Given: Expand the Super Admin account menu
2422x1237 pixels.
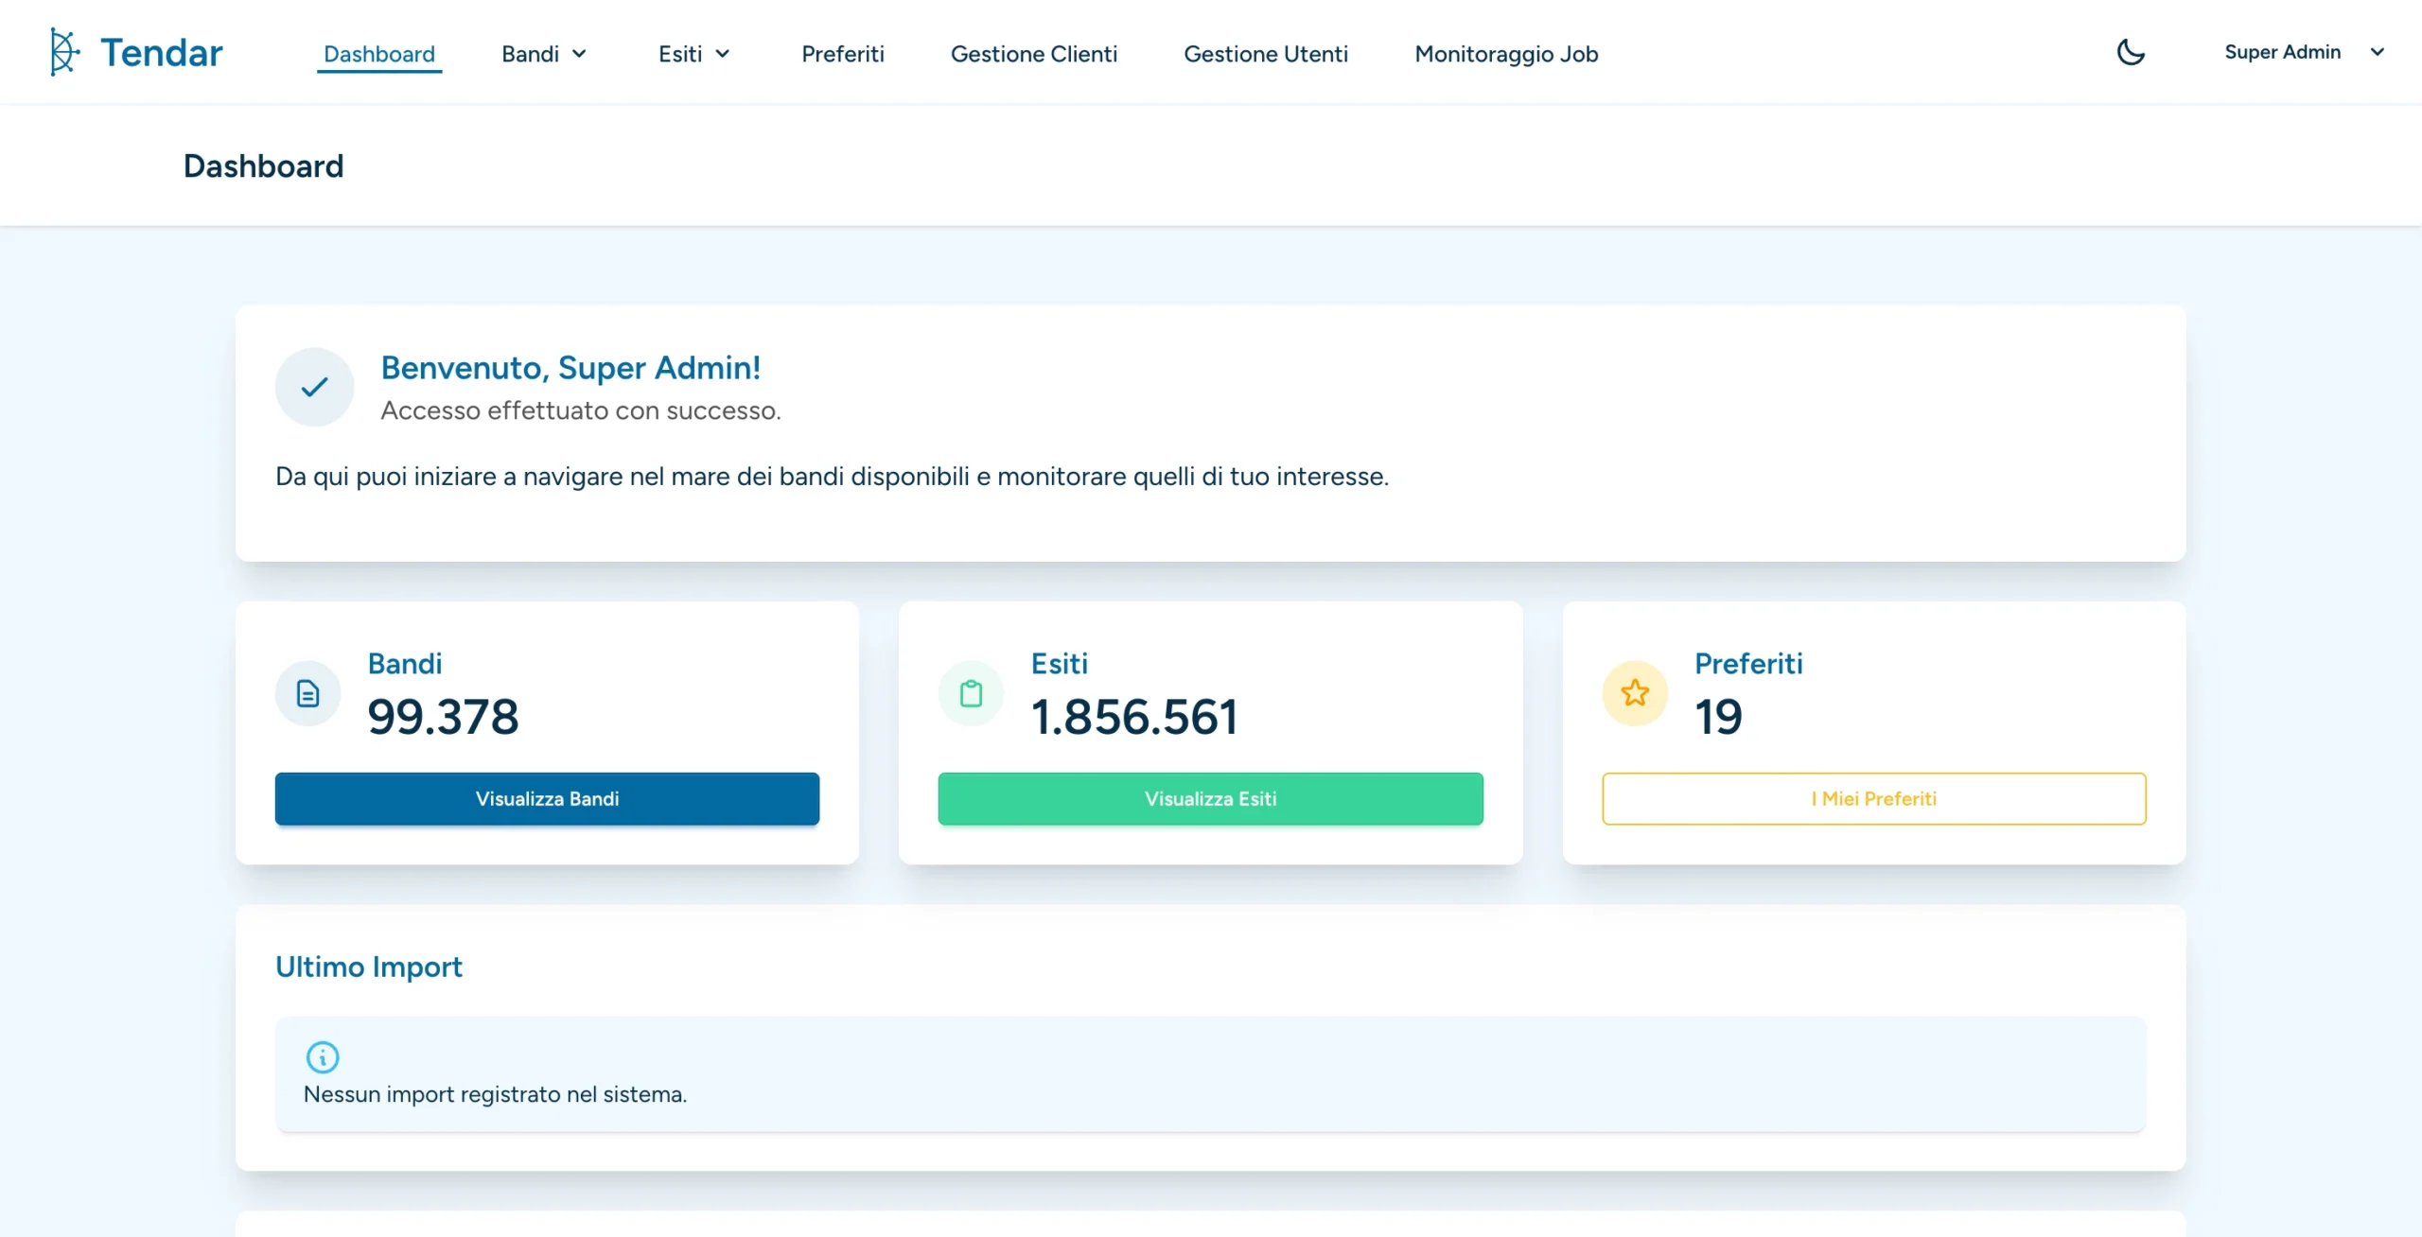Looking at the screenshot, I should coord(2378,52).
